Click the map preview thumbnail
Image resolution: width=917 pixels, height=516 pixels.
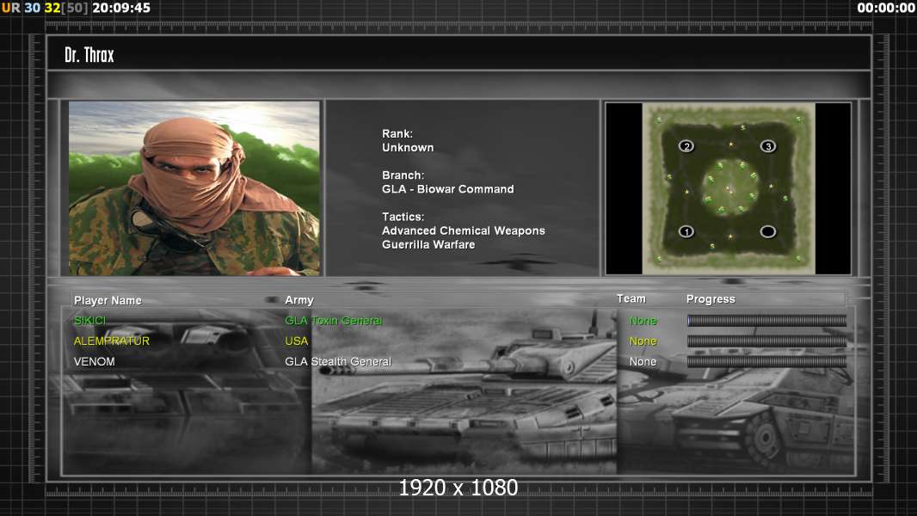pos(728,188)
